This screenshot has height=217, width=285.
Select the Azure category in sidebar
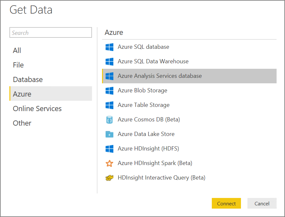pos(22,94)
